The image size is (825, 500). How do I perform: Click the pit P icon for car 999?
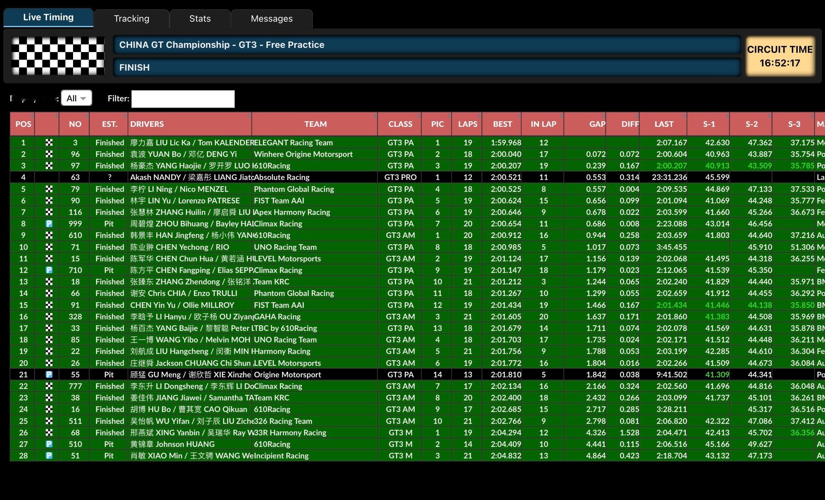click(x=49, y=224)
